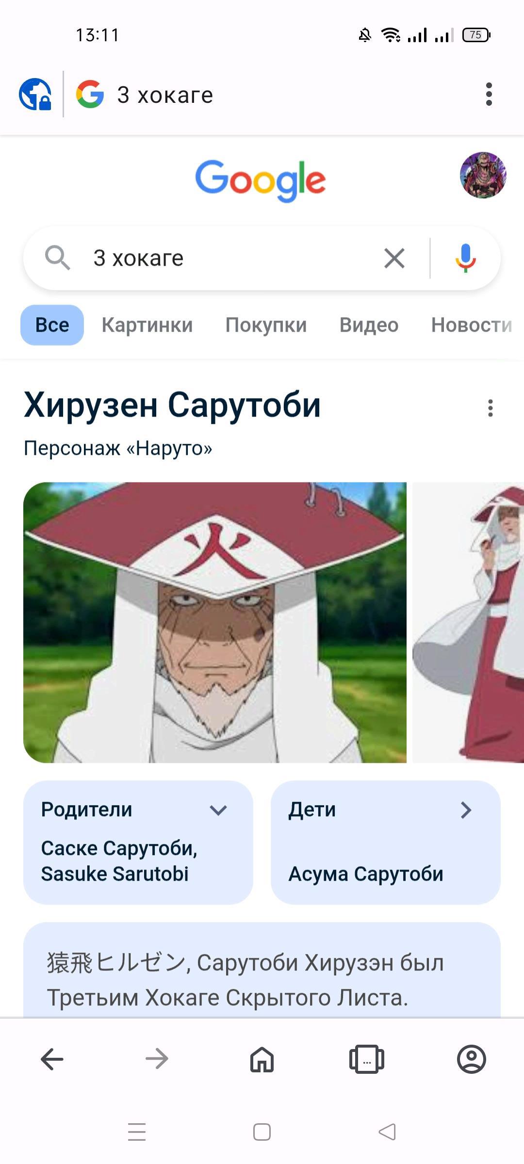524x1164 pixels.
Task: Switch to the Видео tab
Action: coord(369,325)
